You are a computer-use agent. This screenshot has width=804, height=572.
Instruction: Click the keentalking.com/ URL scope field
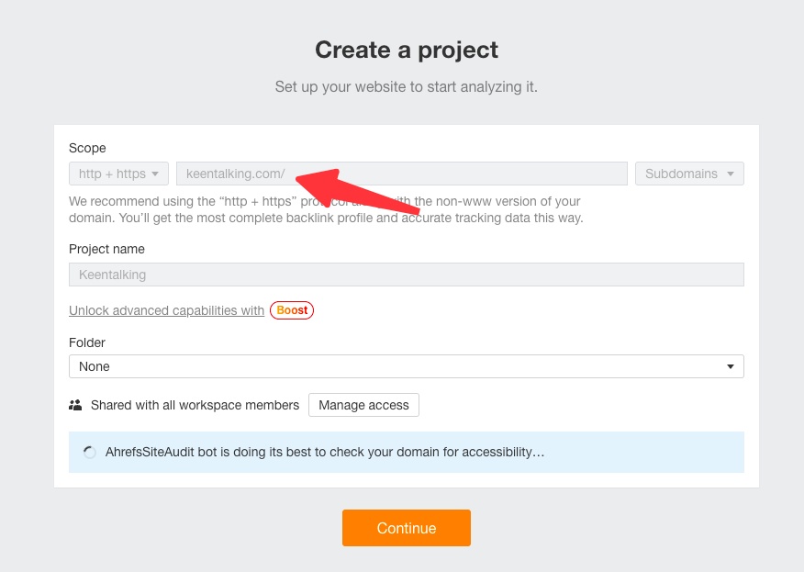(x=401, y=174)
